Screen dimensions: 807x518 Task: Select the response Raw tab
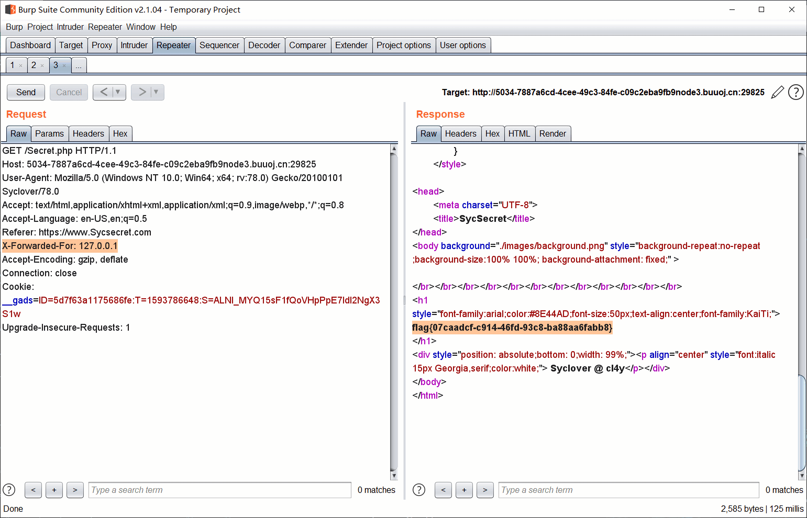428,134
